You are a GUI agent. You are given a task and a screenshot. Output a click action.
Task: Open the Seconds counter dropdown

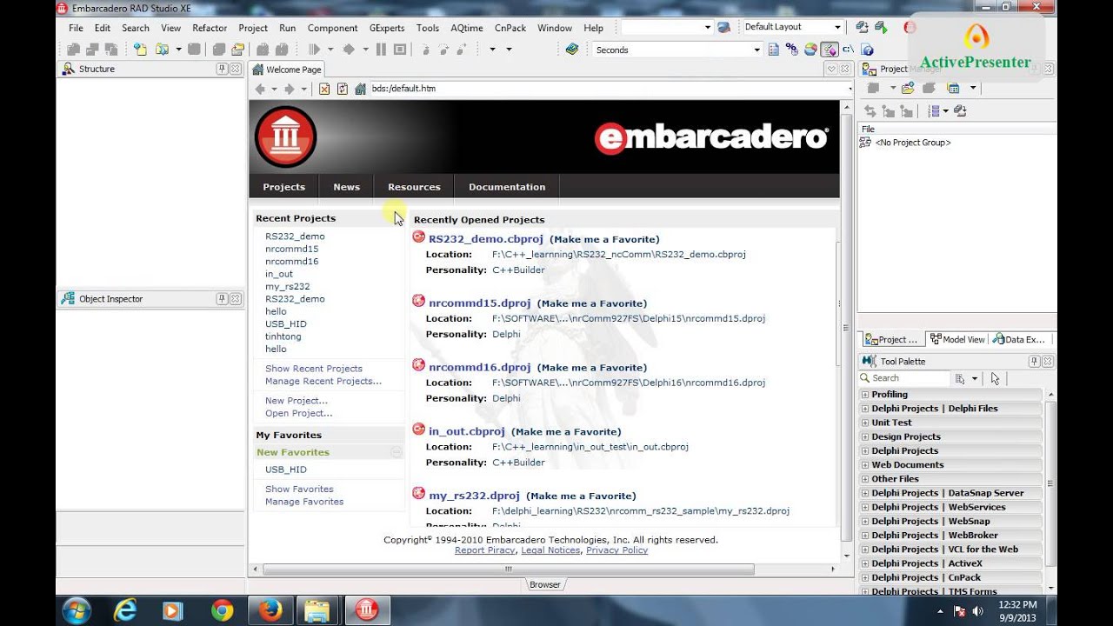pyautogui.click(x=756, y=50)
